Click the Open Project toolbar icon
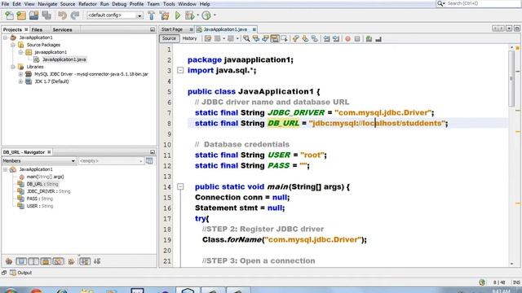Image resolution: width=522 pixels, height=293 pixels. click(33, 15)
